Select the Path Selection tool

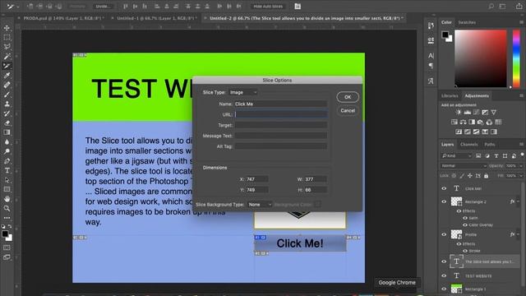(7, 180)
